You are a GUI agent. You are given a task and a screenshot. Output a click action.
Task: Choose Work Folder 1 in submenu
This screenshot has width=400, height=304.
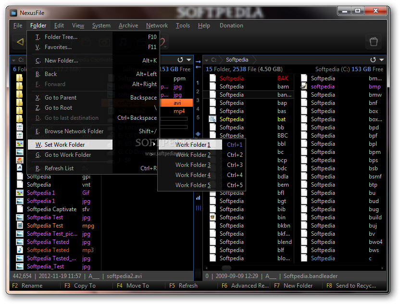(x=201, y=144)
